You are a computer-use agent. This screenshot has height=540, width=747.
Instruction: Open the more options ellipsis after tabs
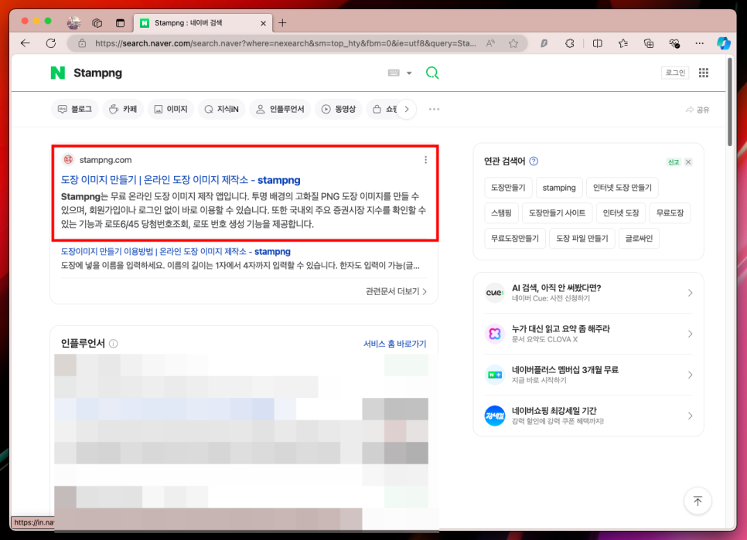434,110
